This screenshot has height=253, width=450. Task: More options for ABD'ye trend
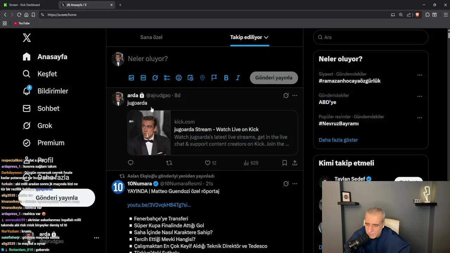419,96
